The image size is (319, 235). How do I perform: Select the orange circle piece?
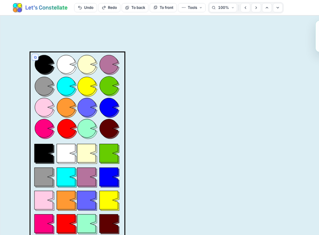tap(67, 108)
